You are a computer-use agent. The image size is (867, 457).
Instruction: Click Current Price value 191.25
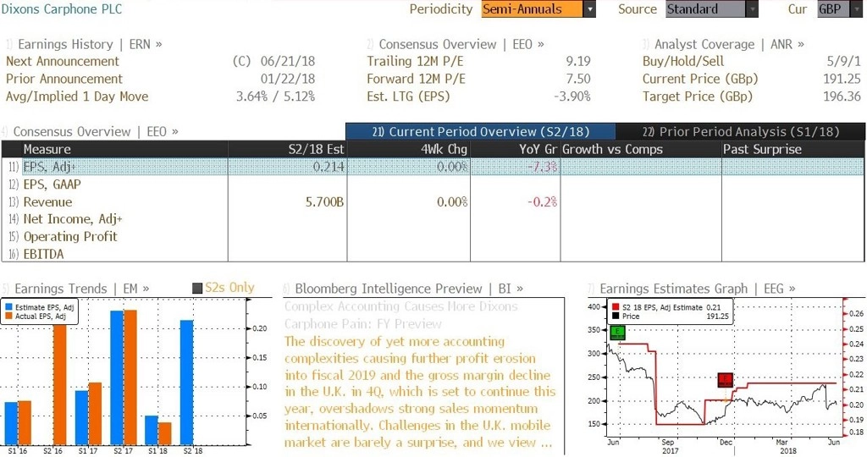[x=842, y=79]
